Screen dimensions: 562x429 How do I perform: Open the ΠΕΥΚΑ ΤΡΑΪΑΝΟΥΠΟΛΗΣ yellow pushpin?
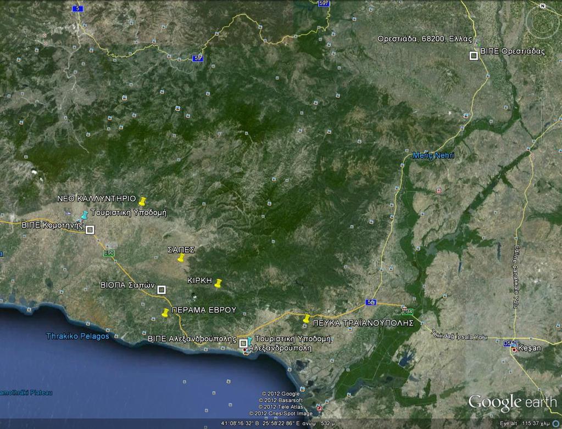(x=306, y=318)
